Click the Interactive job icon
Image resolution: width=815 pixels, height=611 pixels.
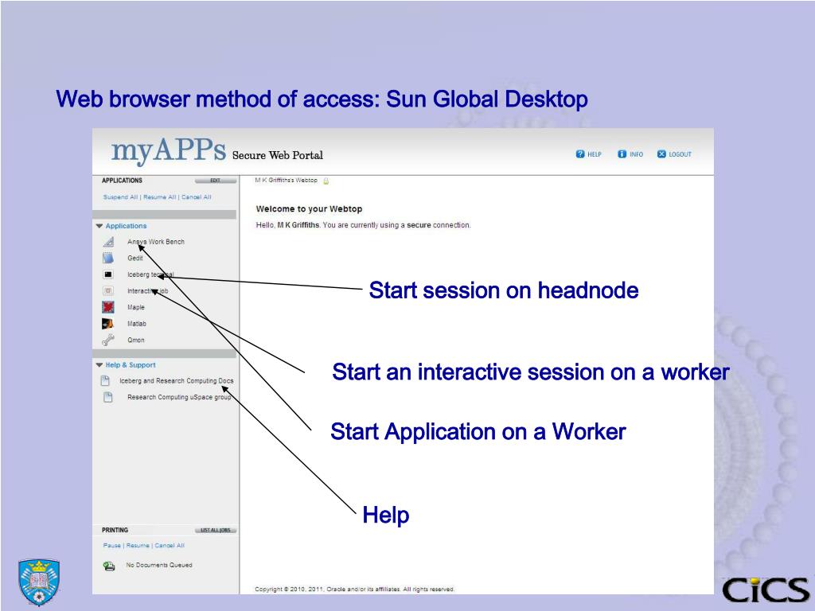[x=108, y=291]
